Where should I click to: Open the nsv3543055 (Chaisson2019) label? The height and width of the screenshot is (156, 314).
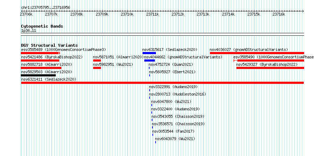[x=178, y=116]
